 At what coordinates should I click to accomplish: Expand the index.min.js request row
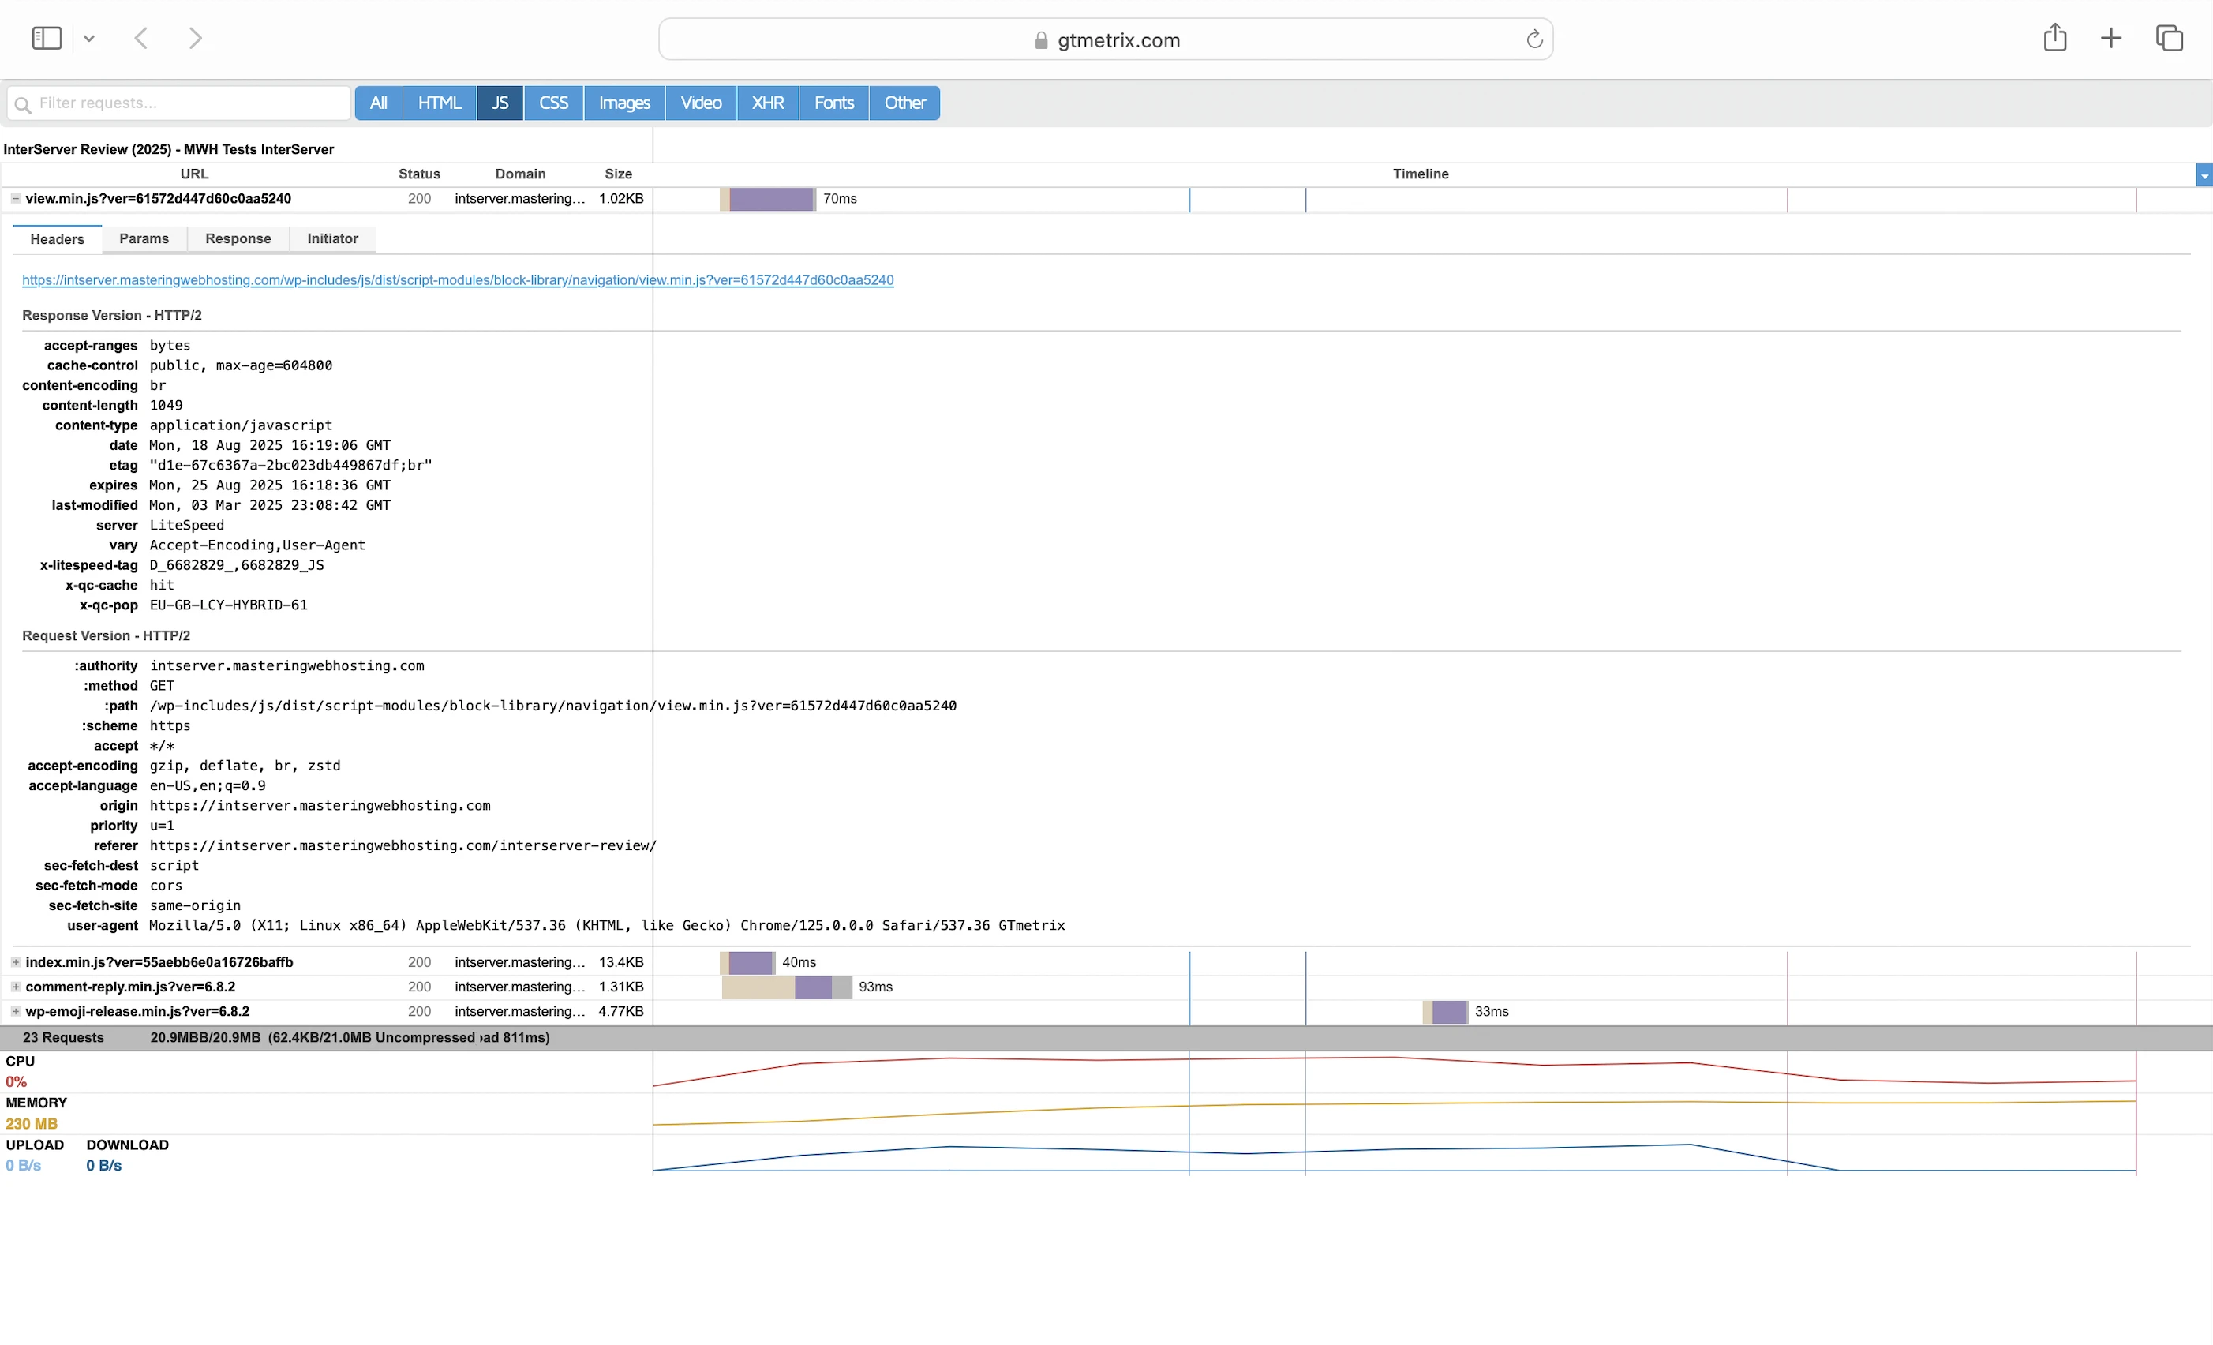[x=15, y=962]
